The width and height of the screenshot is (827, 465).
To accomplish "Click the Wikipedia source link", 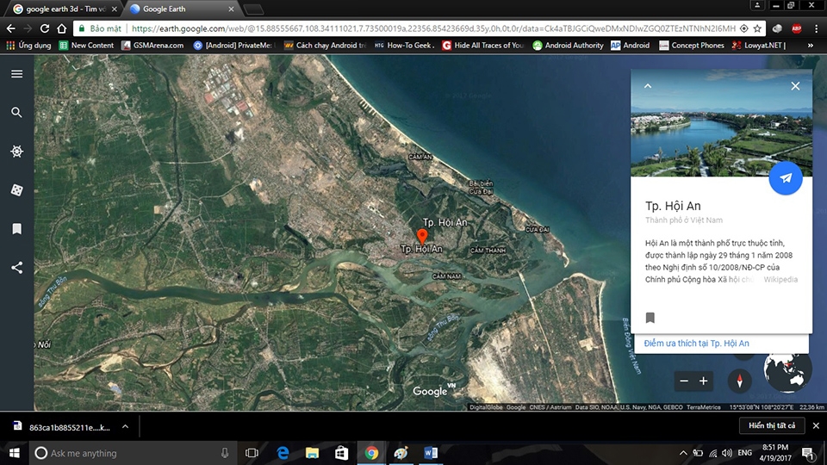I will 780,279.
